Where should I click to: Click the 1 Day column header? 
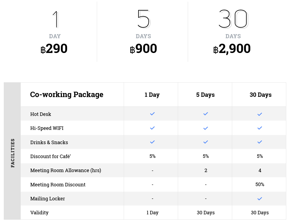152,95
